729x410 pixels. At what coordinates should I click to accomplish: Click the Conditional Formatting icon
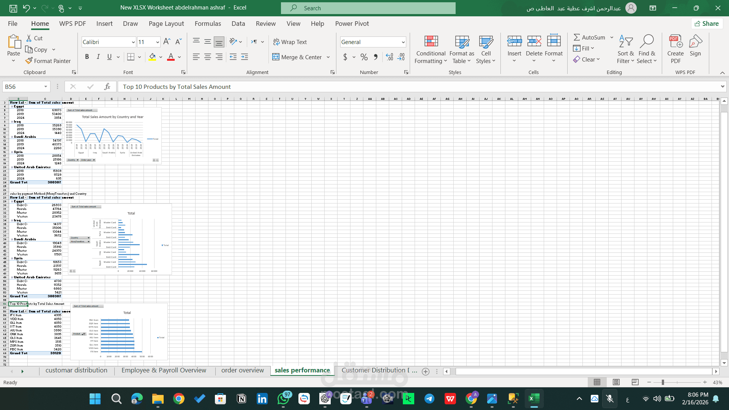(431, 41)
